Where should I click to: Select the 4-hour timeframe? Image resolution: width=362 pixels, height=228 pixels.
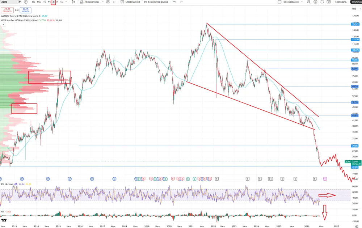(x=49, y=2)
